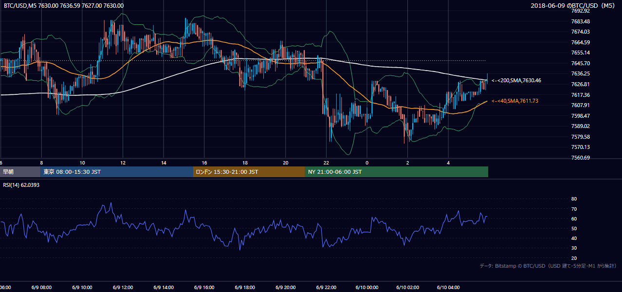Click the 7645.70 price axis label

pyautogui.click(x=581, y=63)
